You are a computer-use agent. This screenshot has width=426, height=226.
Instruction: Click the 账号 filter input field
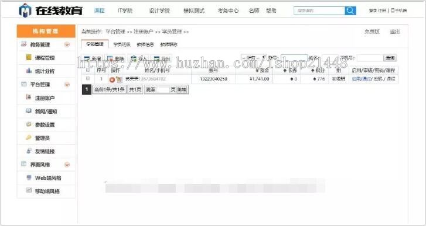pos(294,58)
